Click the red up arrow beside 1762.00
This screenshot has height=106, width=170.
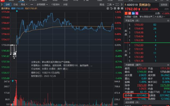139,9
